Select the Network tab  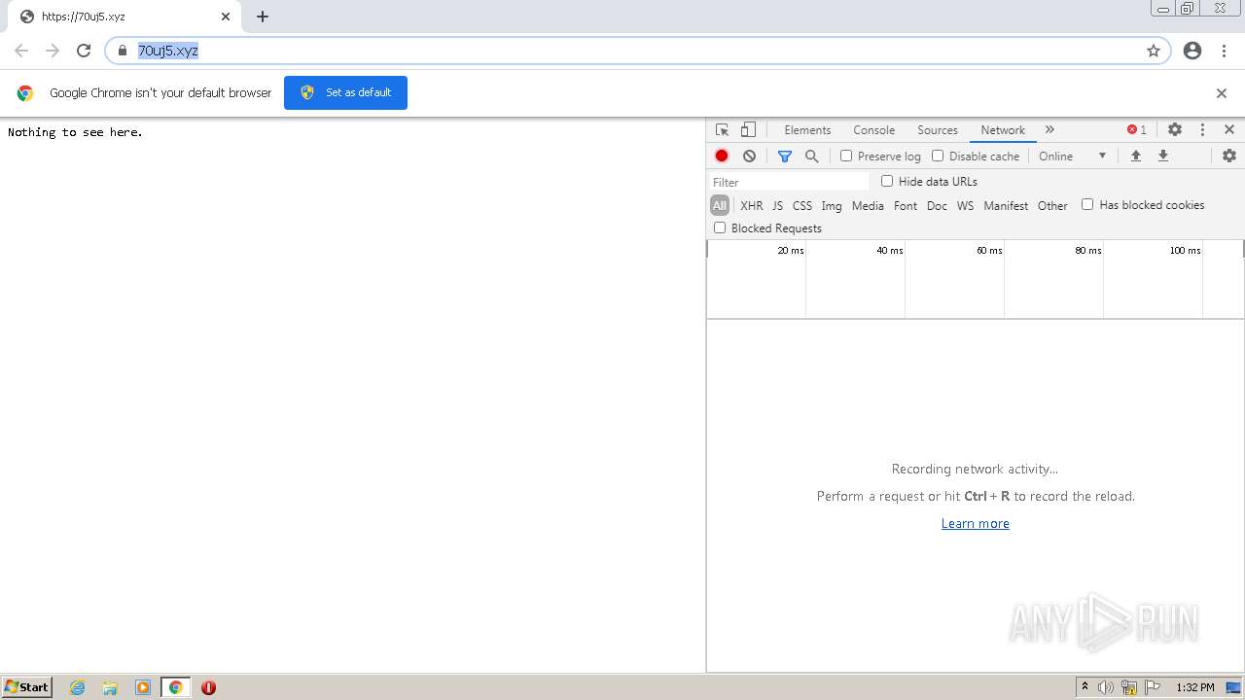[1003, 129]
